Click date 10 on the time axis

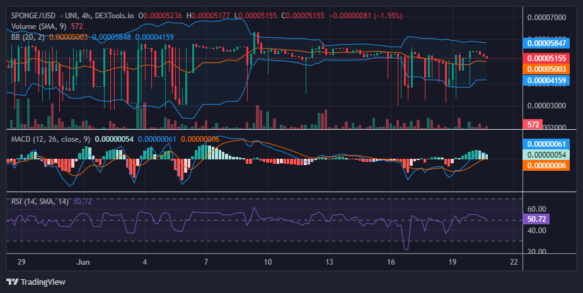click(x=267, y=261)
